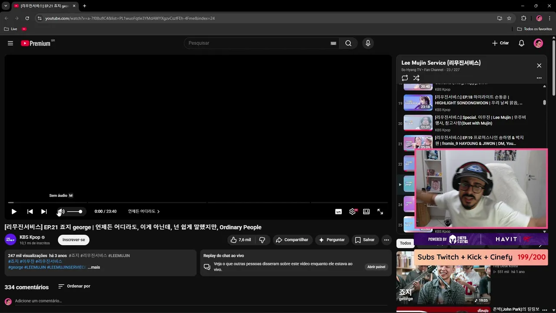Click the page vertical scrollbar
This screenshot has width=556, height=313.
554,67
